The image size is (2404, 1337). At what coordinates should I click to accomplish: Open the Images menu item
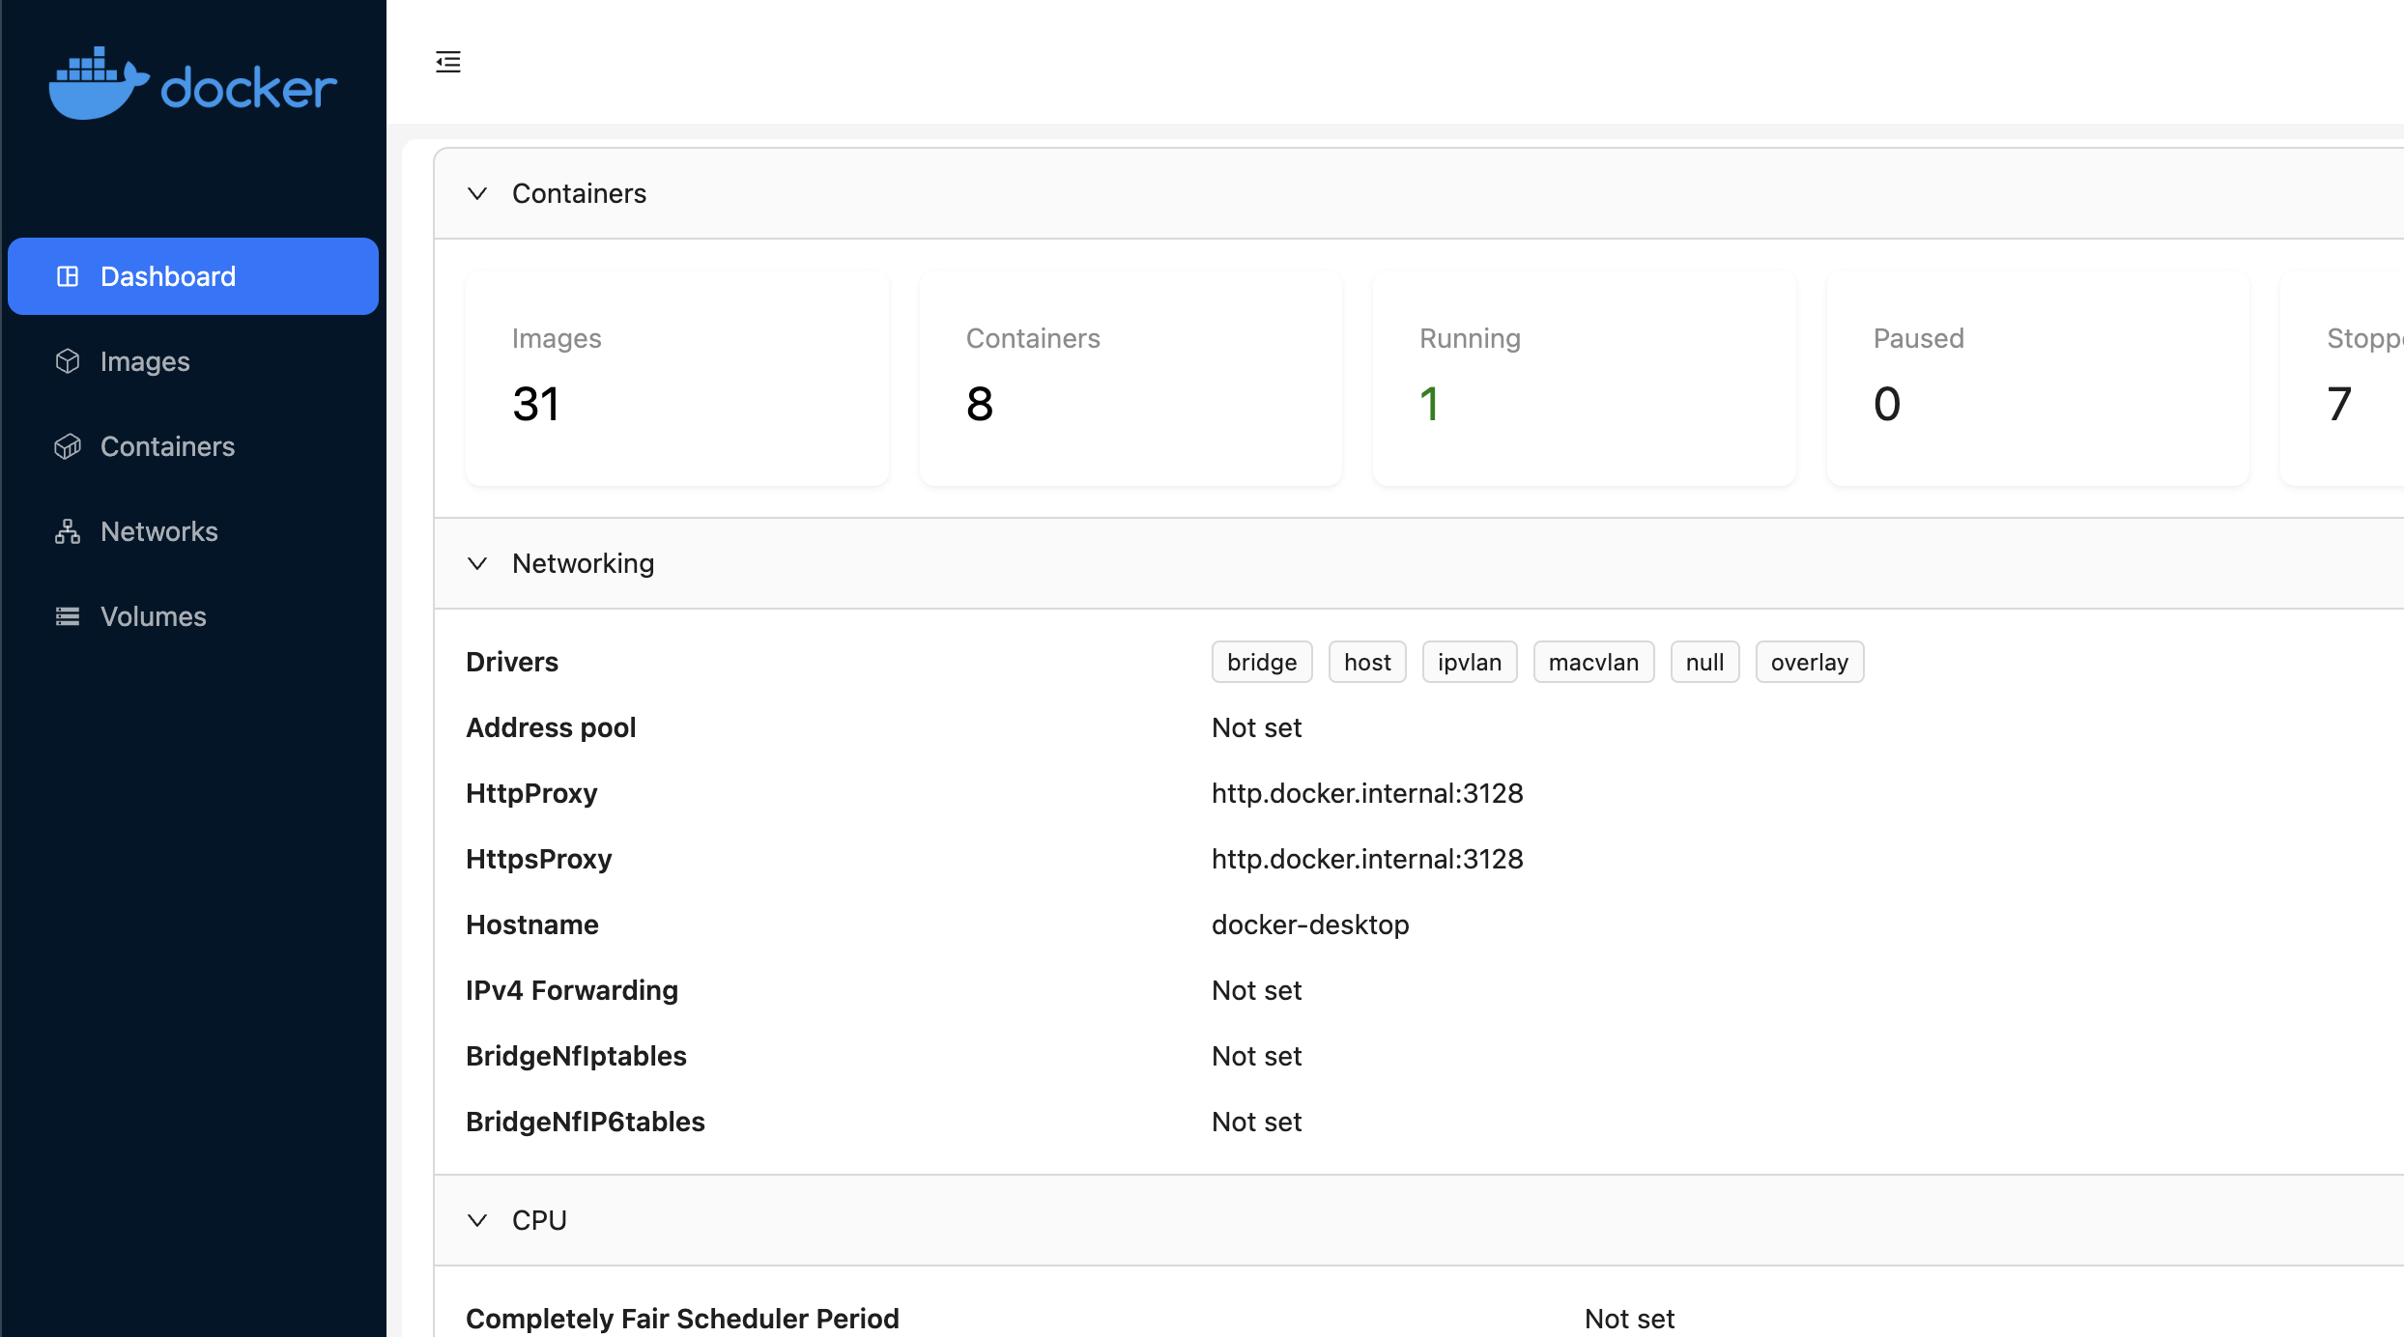click(145, 361)
